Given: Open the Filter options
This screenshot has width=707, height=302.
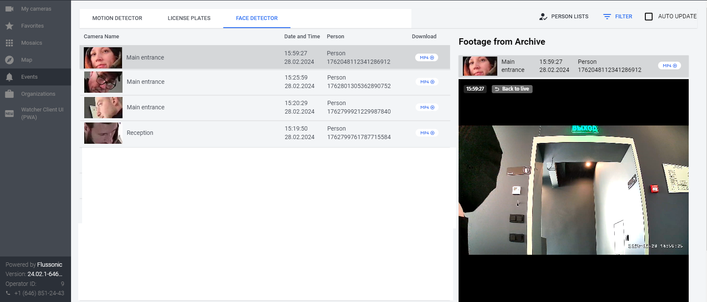Looking at the screenshot, I should (x=618, y=17).
